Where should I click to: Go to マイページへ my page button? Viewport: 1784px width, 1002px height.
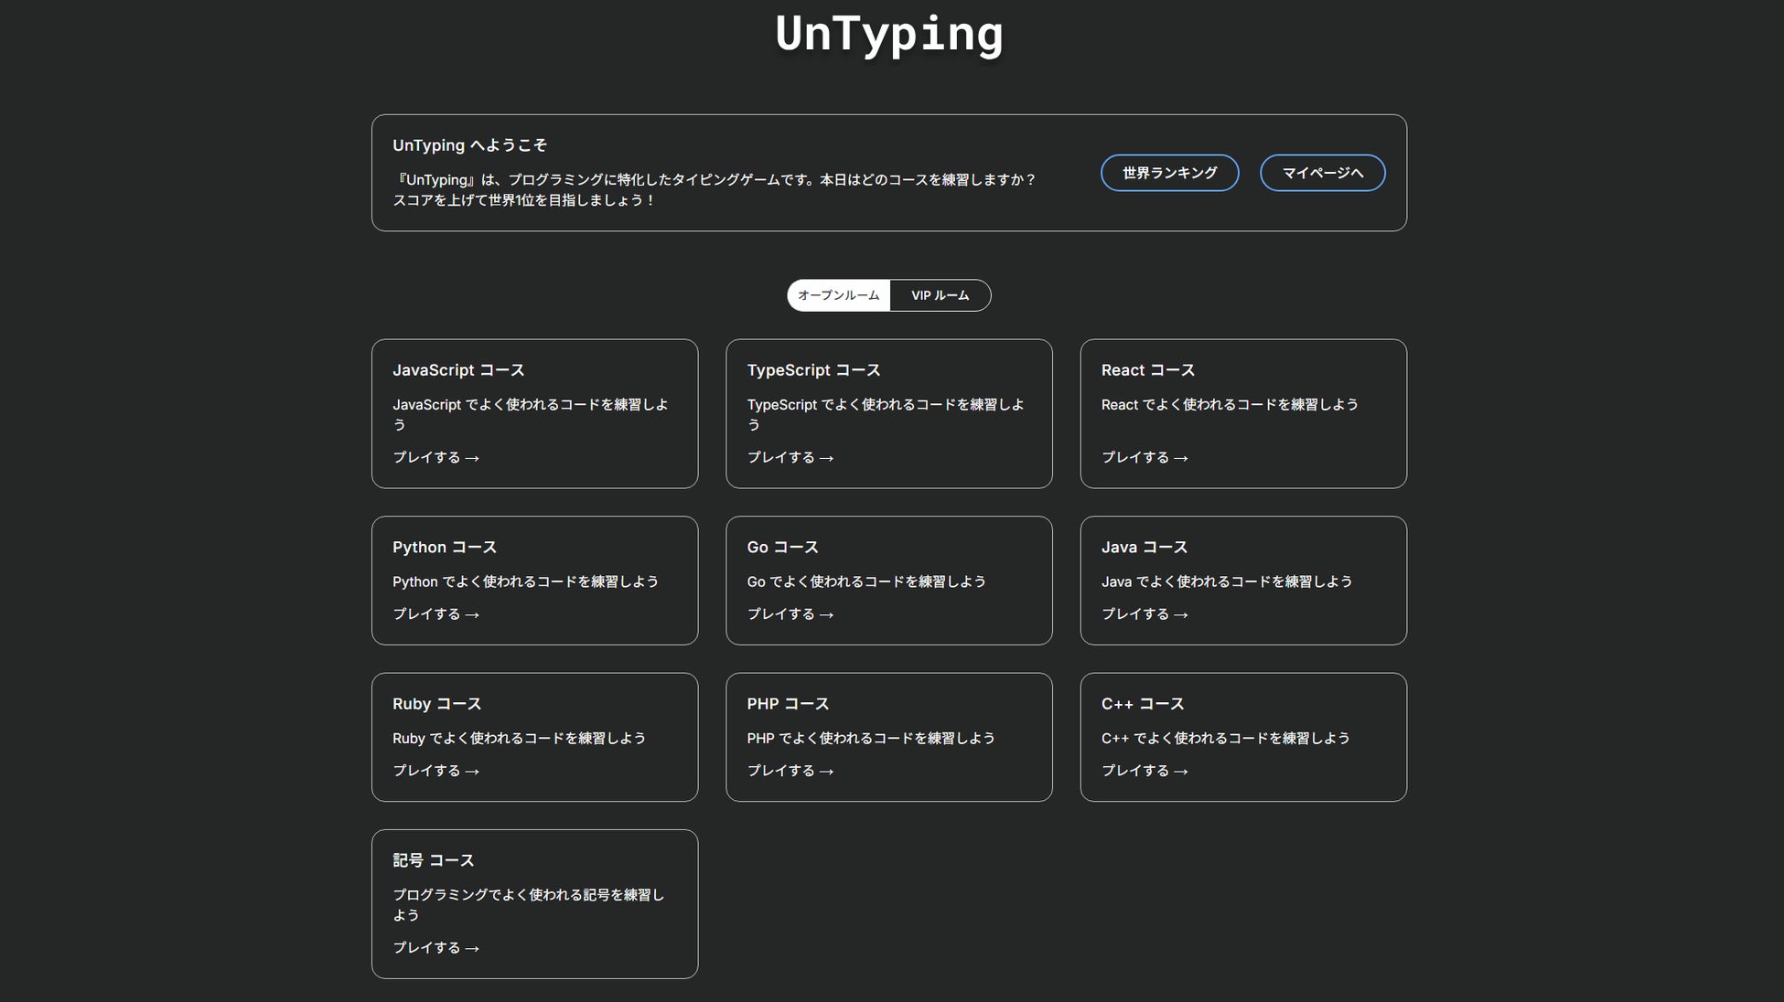click(1322, 173)
